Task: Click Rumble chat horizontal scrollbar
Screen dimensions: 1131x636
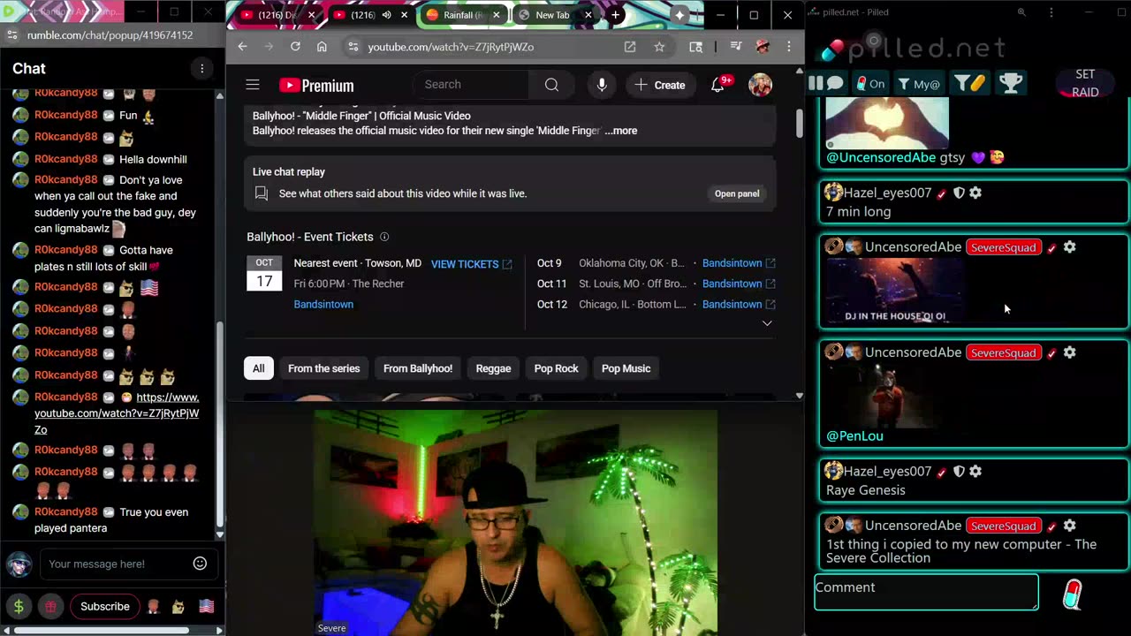Action: (x=102, y=630)
